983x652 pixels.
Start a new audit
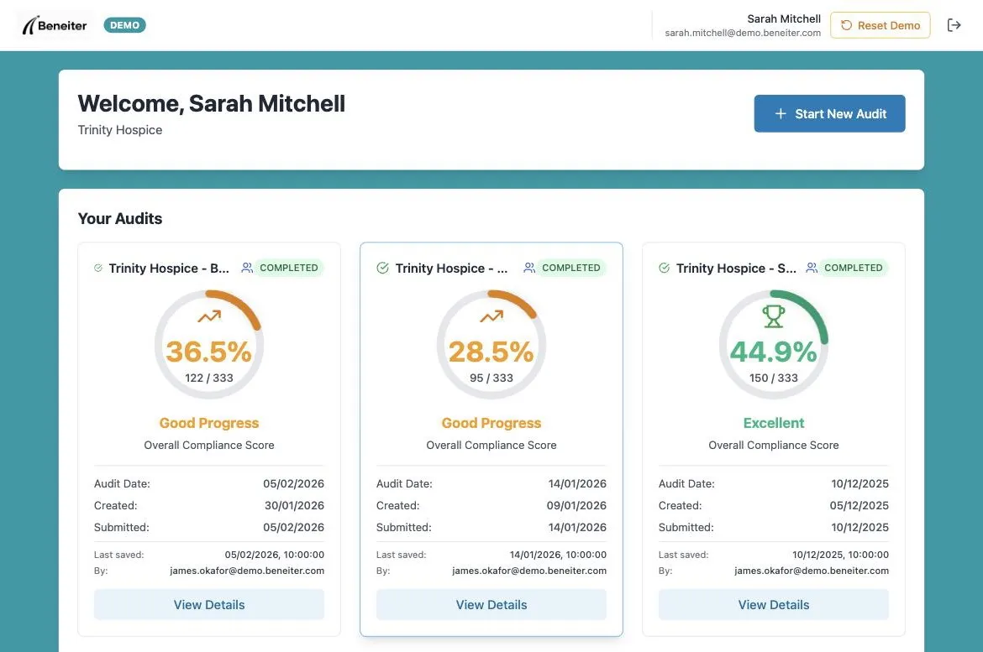(x=829, y=113)
